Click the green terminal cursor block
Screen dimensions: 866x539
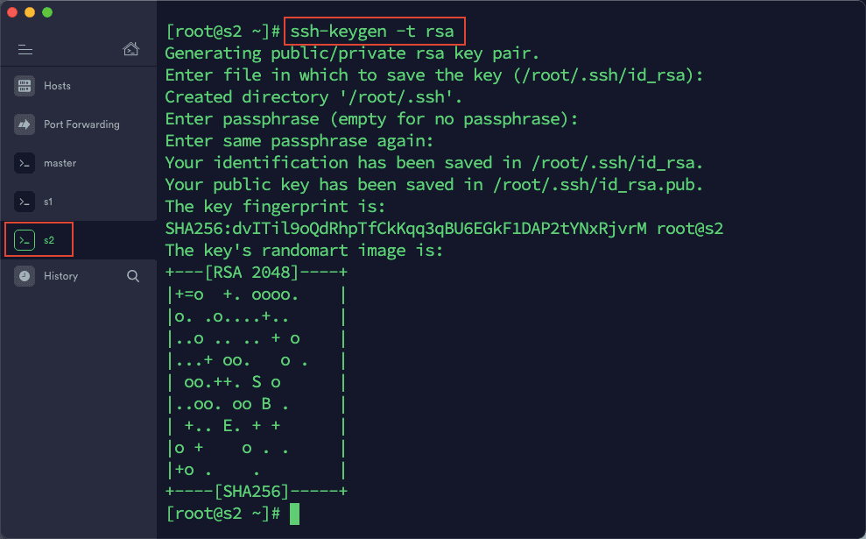pyautogui.click(x=294, y=514)
